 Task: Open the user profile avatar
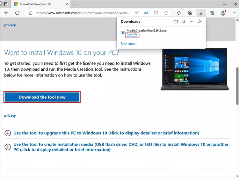point(223,13)
